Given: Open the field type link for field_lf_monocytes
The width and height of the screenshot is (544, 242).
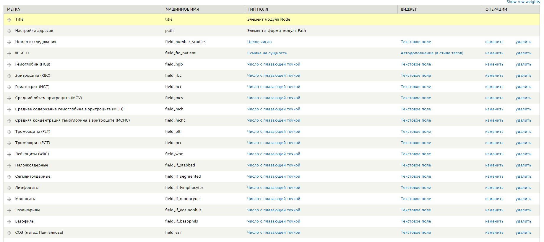Looking at the screenshot, I should point(273,199).
